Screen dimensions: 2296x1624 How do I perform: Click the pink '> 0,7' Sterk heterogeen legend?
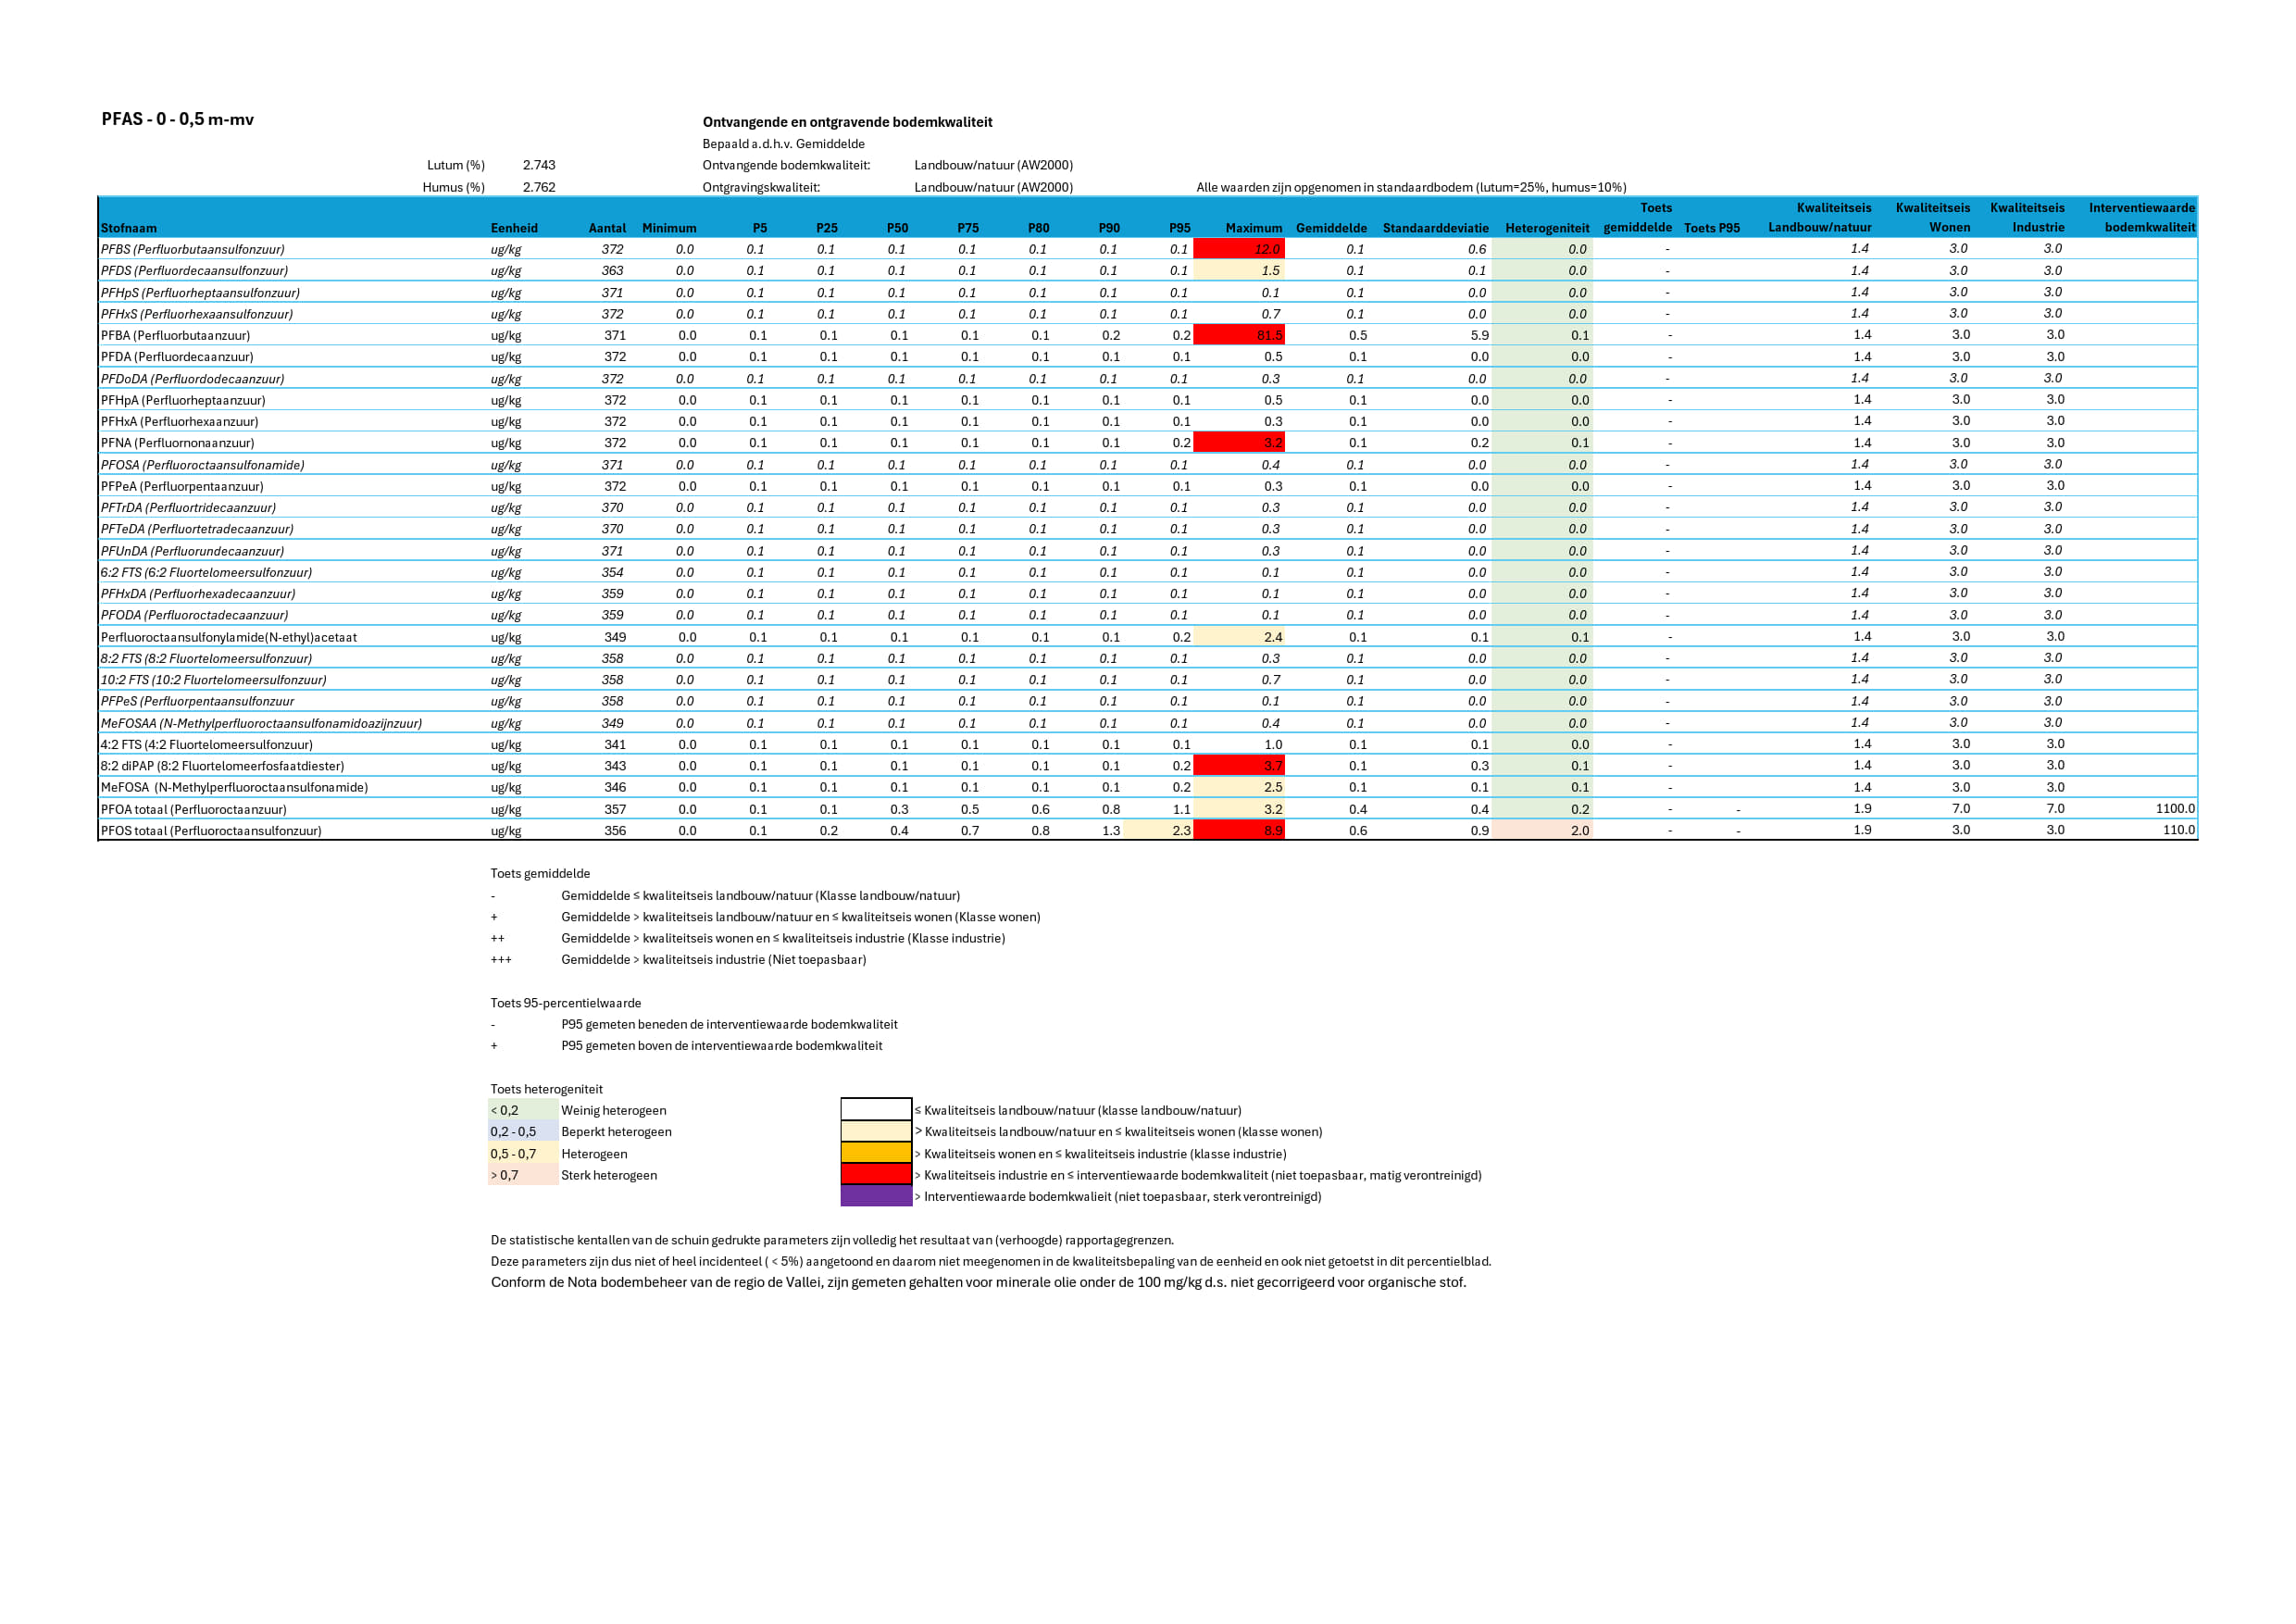522,1175
